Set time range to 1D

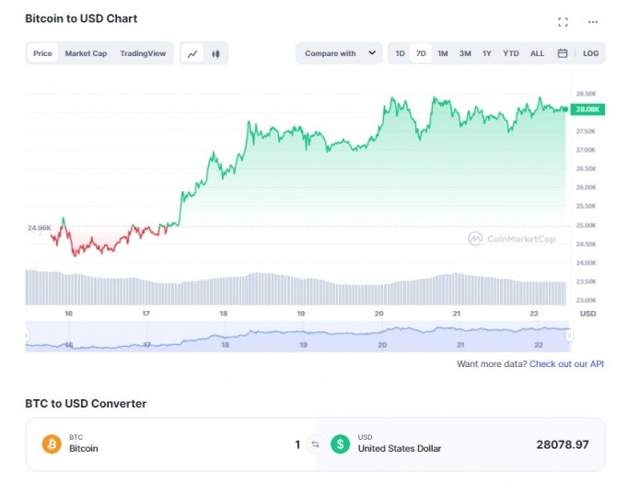point(400,53)
